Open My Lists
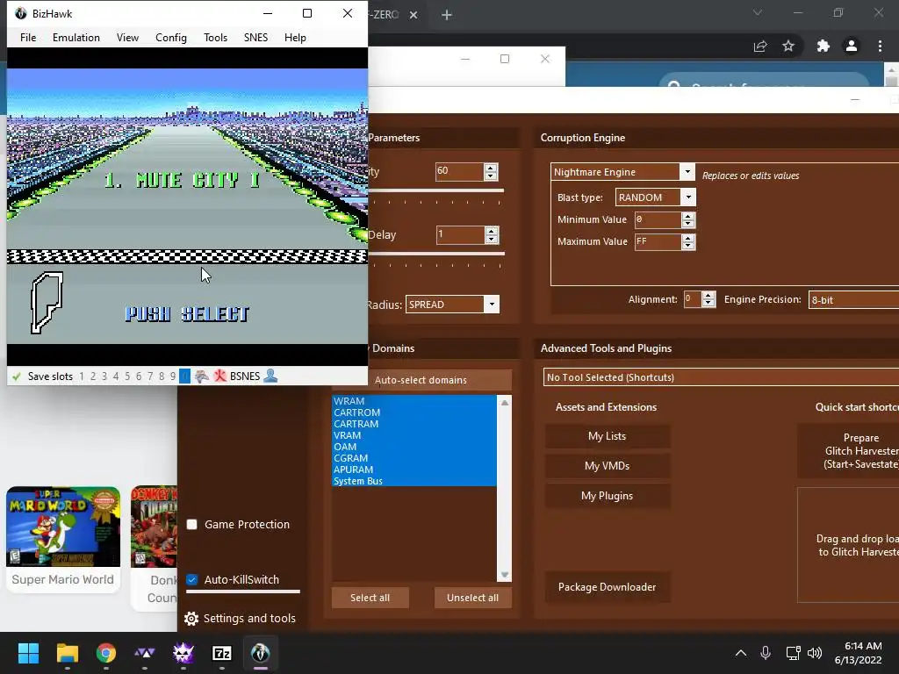The height and width of the screenshot is (674, 899). point(608,436)
